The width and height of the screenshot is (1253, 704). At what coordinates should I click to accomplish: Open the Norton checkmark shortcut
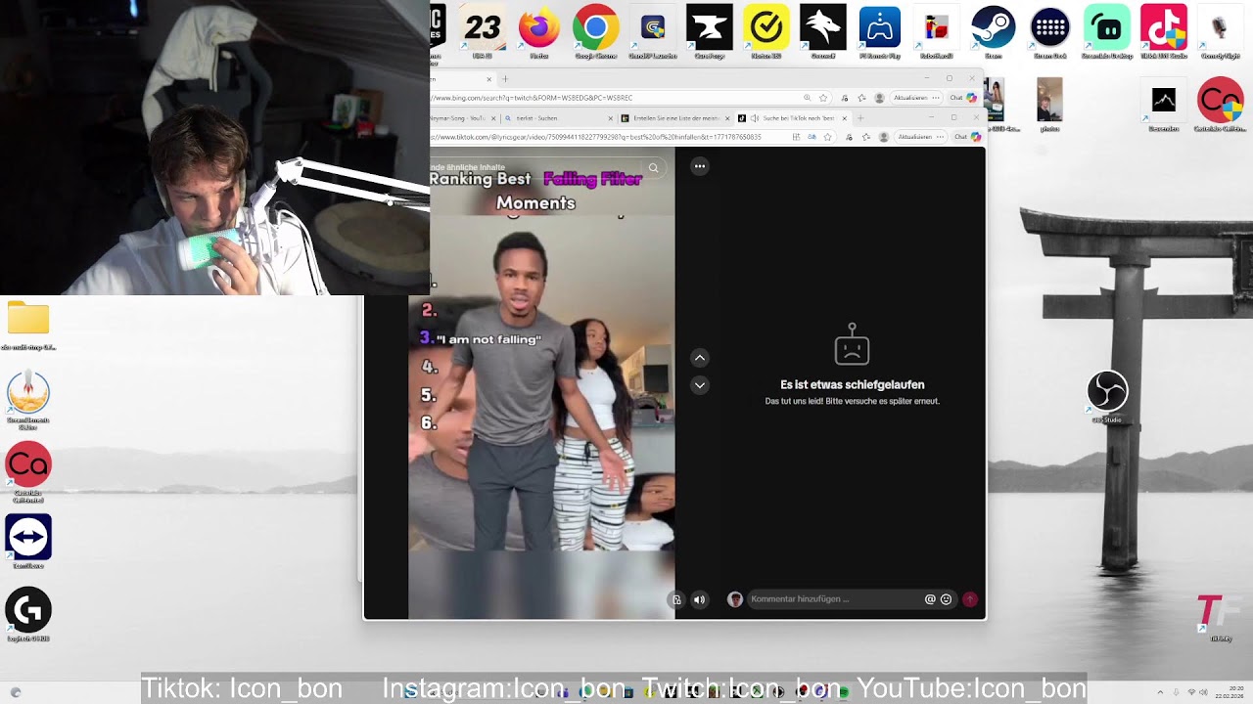point(766,29)
